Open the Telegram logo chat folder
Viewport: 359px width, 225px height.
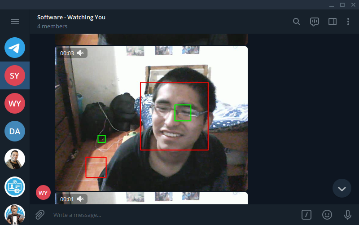(x=15, y=48)
